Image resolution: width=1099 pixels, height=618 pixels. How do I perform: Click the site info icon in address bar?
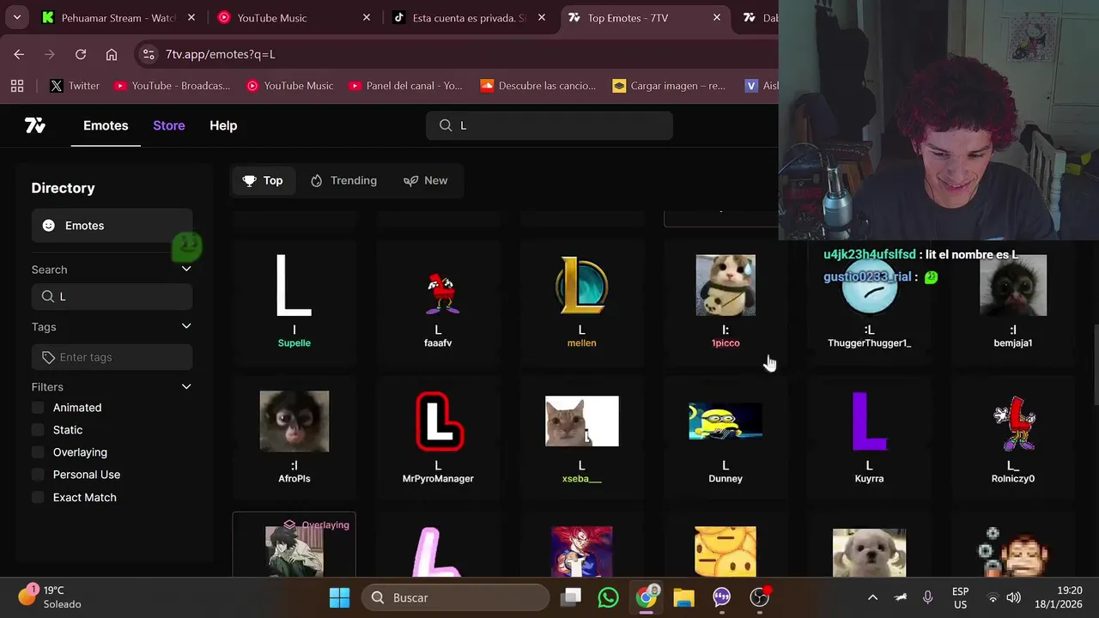(149, 54)
